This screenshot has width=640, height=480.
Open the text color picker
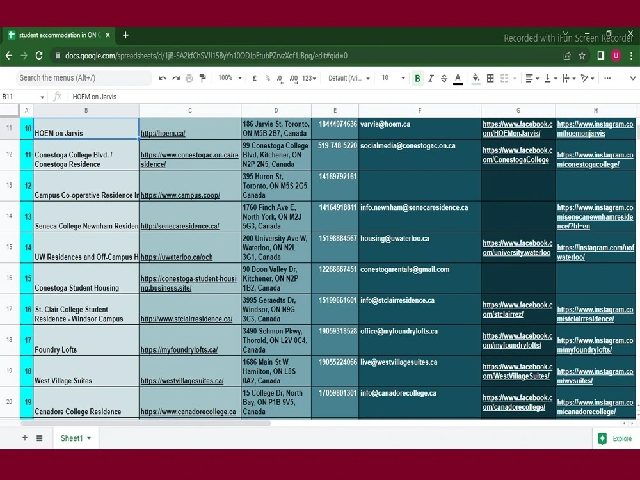(x=458, y=78)
